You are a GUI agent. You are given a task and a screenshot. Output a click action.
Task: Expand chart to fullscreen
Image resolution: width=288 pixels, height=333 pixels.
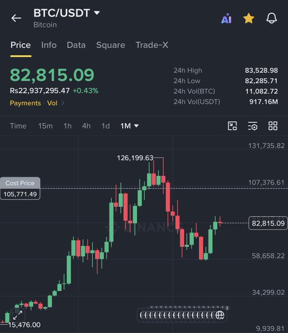pos(18,315)
